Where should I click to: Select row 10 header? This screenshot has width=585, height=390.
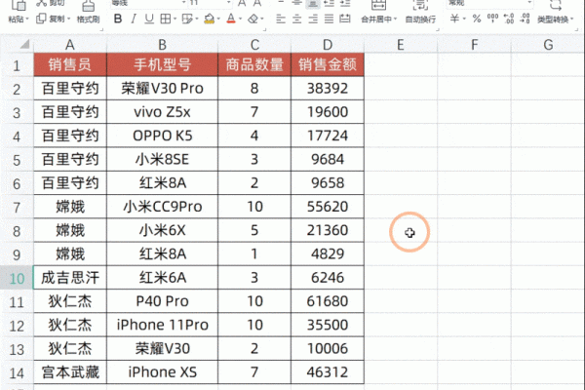coord(17,279)
